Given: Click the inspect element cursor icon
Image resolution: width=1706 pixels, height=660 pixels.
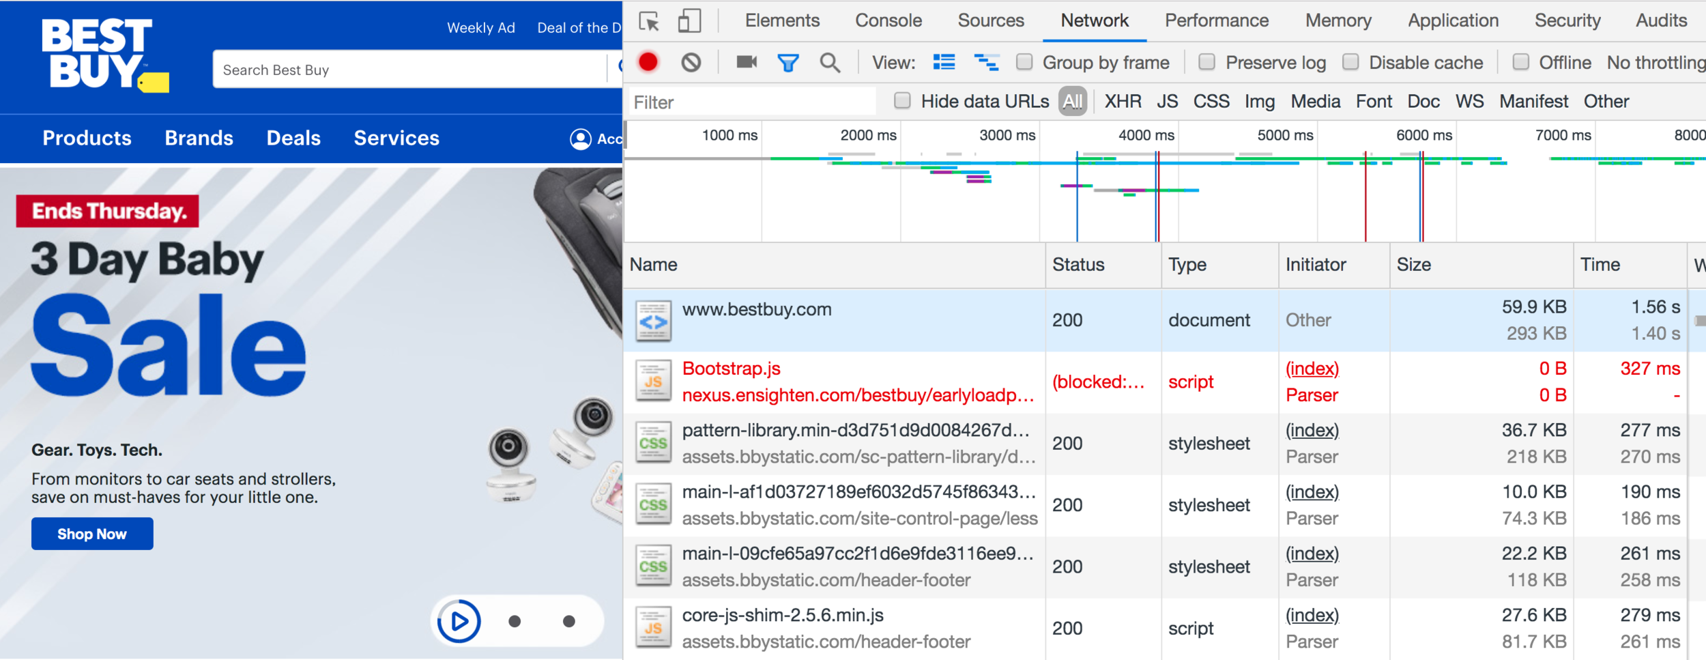Looking at the screenshot, I should pyautogui.click(x=649, y=21).
